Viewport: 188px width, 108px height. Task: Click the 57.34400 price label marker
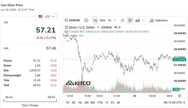(x=179, y=59)
